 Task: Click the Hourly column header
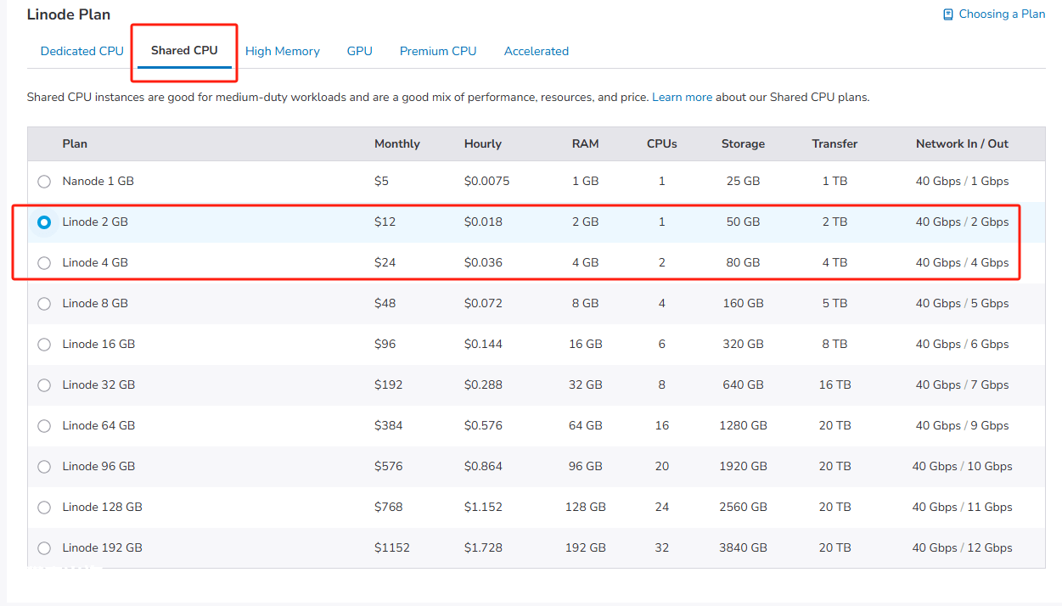(x=483, y=143)
